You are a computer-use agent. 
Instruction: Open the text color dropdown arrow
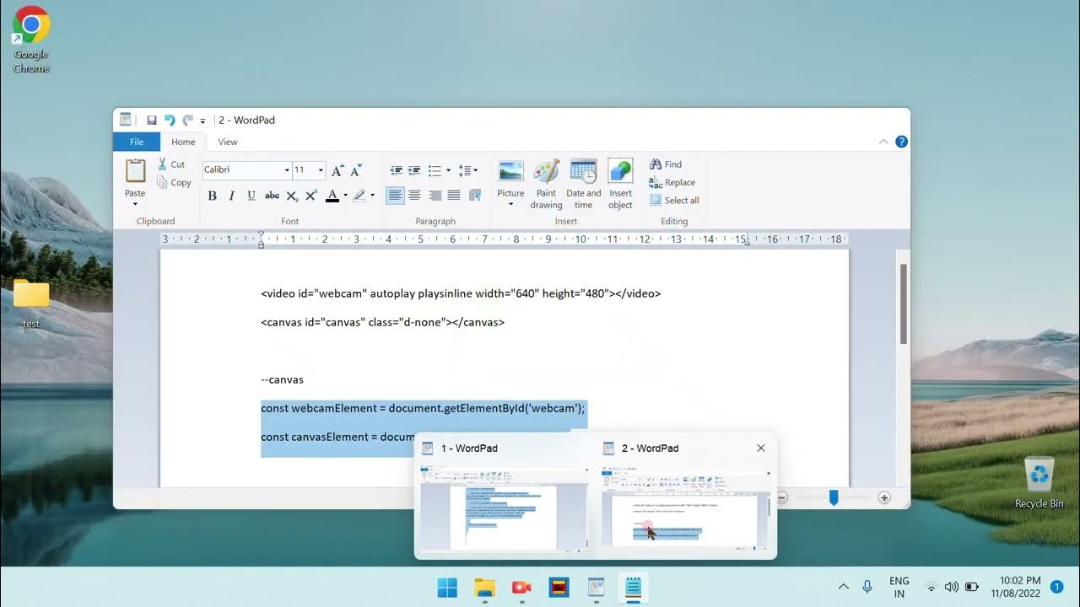(345, 196)
